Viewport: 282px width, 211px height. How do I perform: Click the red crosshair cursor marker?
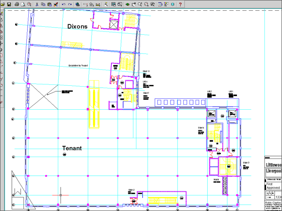point(61,195)
